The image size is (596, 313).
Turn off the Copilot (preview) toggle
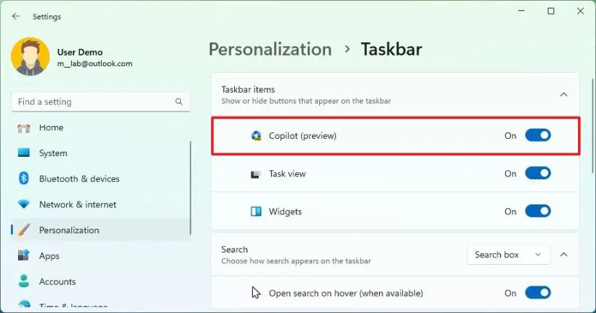click(x=538, y=135)
